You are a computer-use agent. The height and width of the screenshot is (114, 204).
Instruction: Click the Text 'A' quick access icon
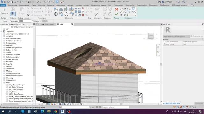(x=45, y=2)
